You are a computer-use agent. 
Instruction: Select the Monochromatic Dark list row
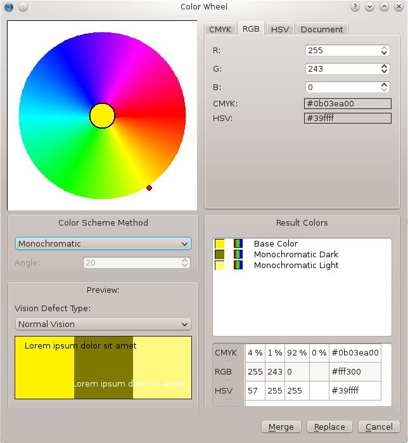click(x=302, y=254)
